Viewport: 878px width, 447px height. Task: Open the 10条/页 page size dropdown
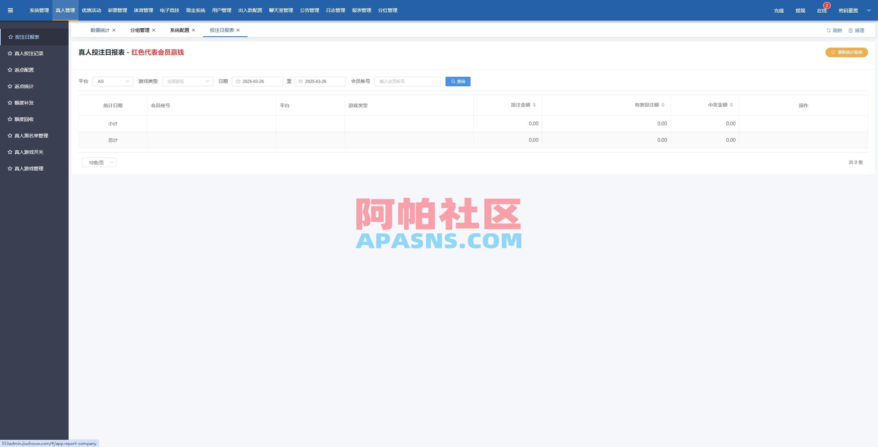click(x=99, y=162)
